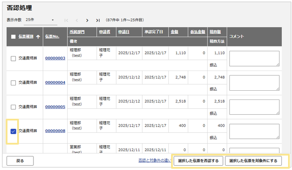The image size is (292, 170).
Task: Click the 交通費精算 label for slip 00000003
Action: pos(28,58)
